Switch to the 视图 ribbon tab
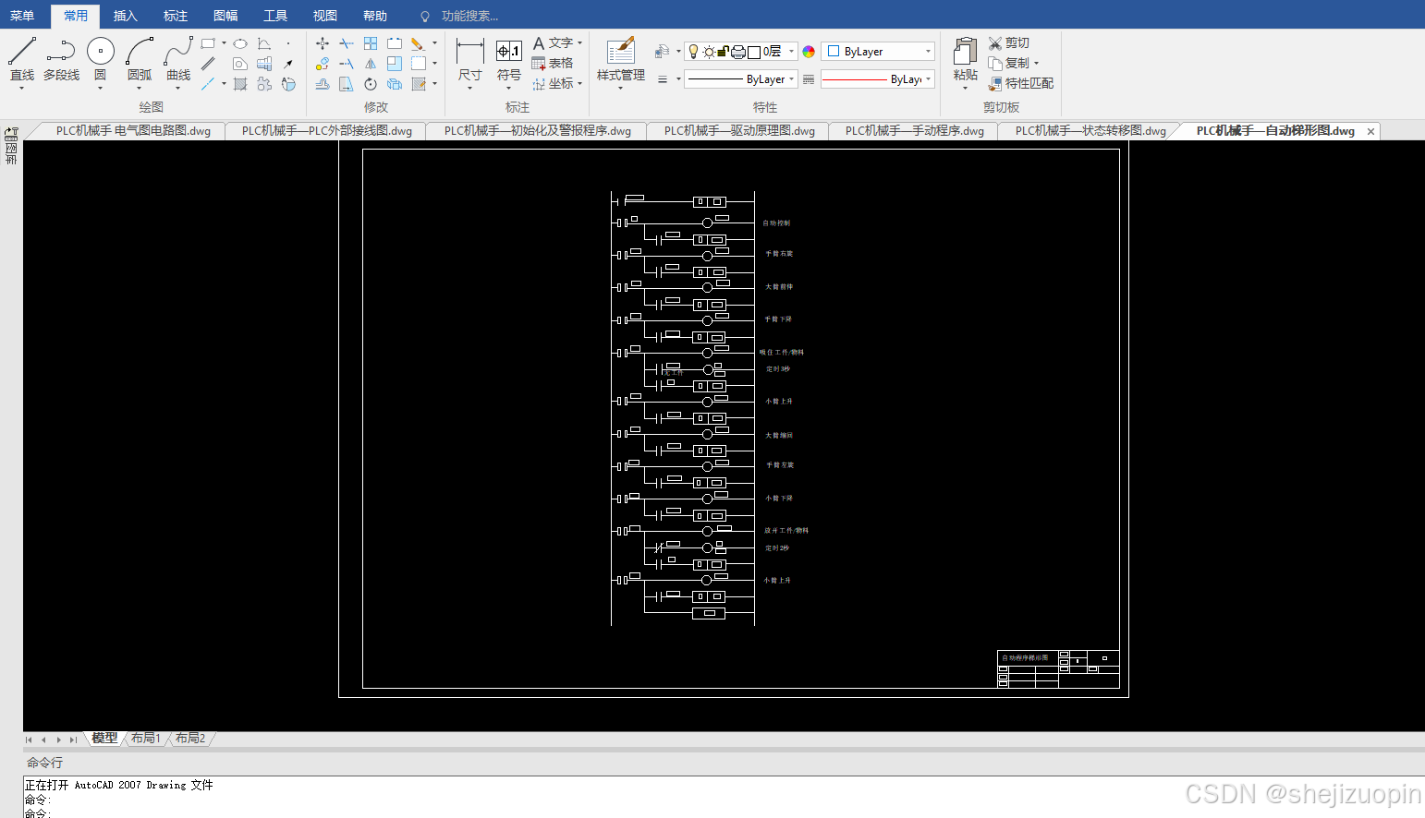Viewport: 1425px width, 818px height. click(325, 16)
